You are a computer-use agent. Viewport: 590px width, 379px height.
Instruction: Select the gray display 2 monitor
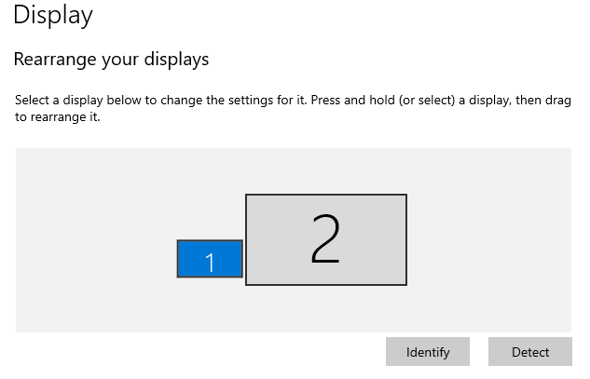(280, 240)
